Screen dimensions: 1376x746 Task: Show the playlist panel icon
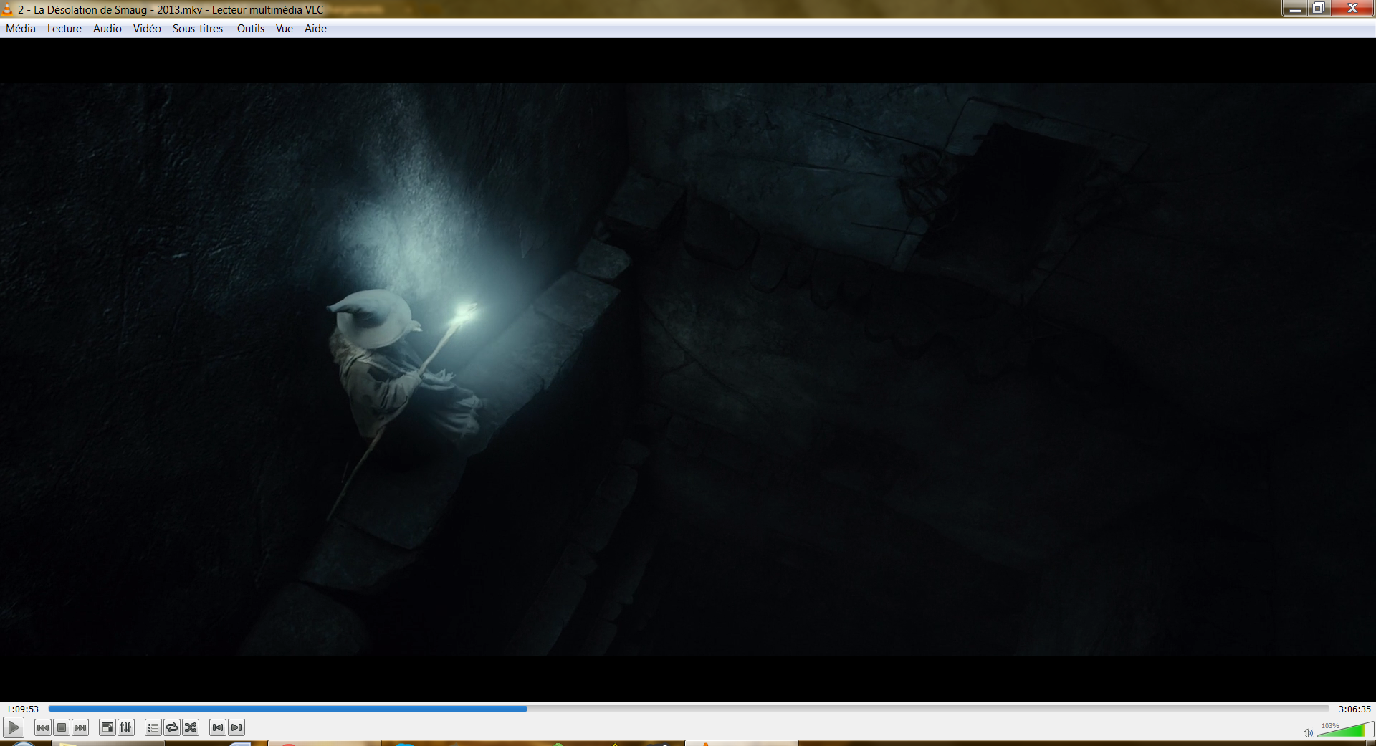pos(153,727)
